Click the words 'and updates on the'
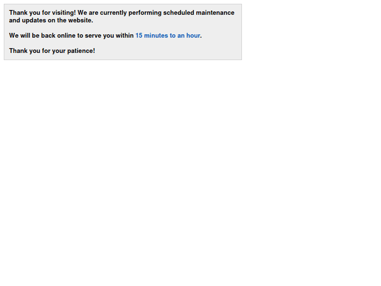The image size is (381, 286). click(x=38, y=20)
